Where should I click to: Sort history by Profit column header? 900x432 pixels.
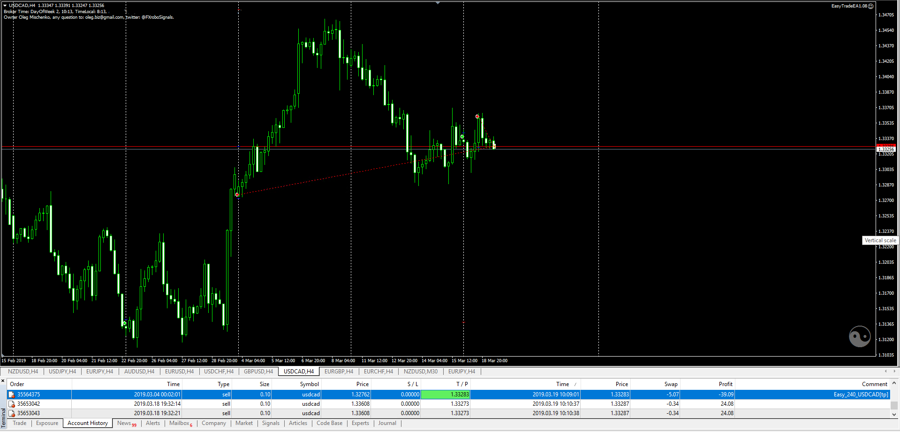(726, 384)
